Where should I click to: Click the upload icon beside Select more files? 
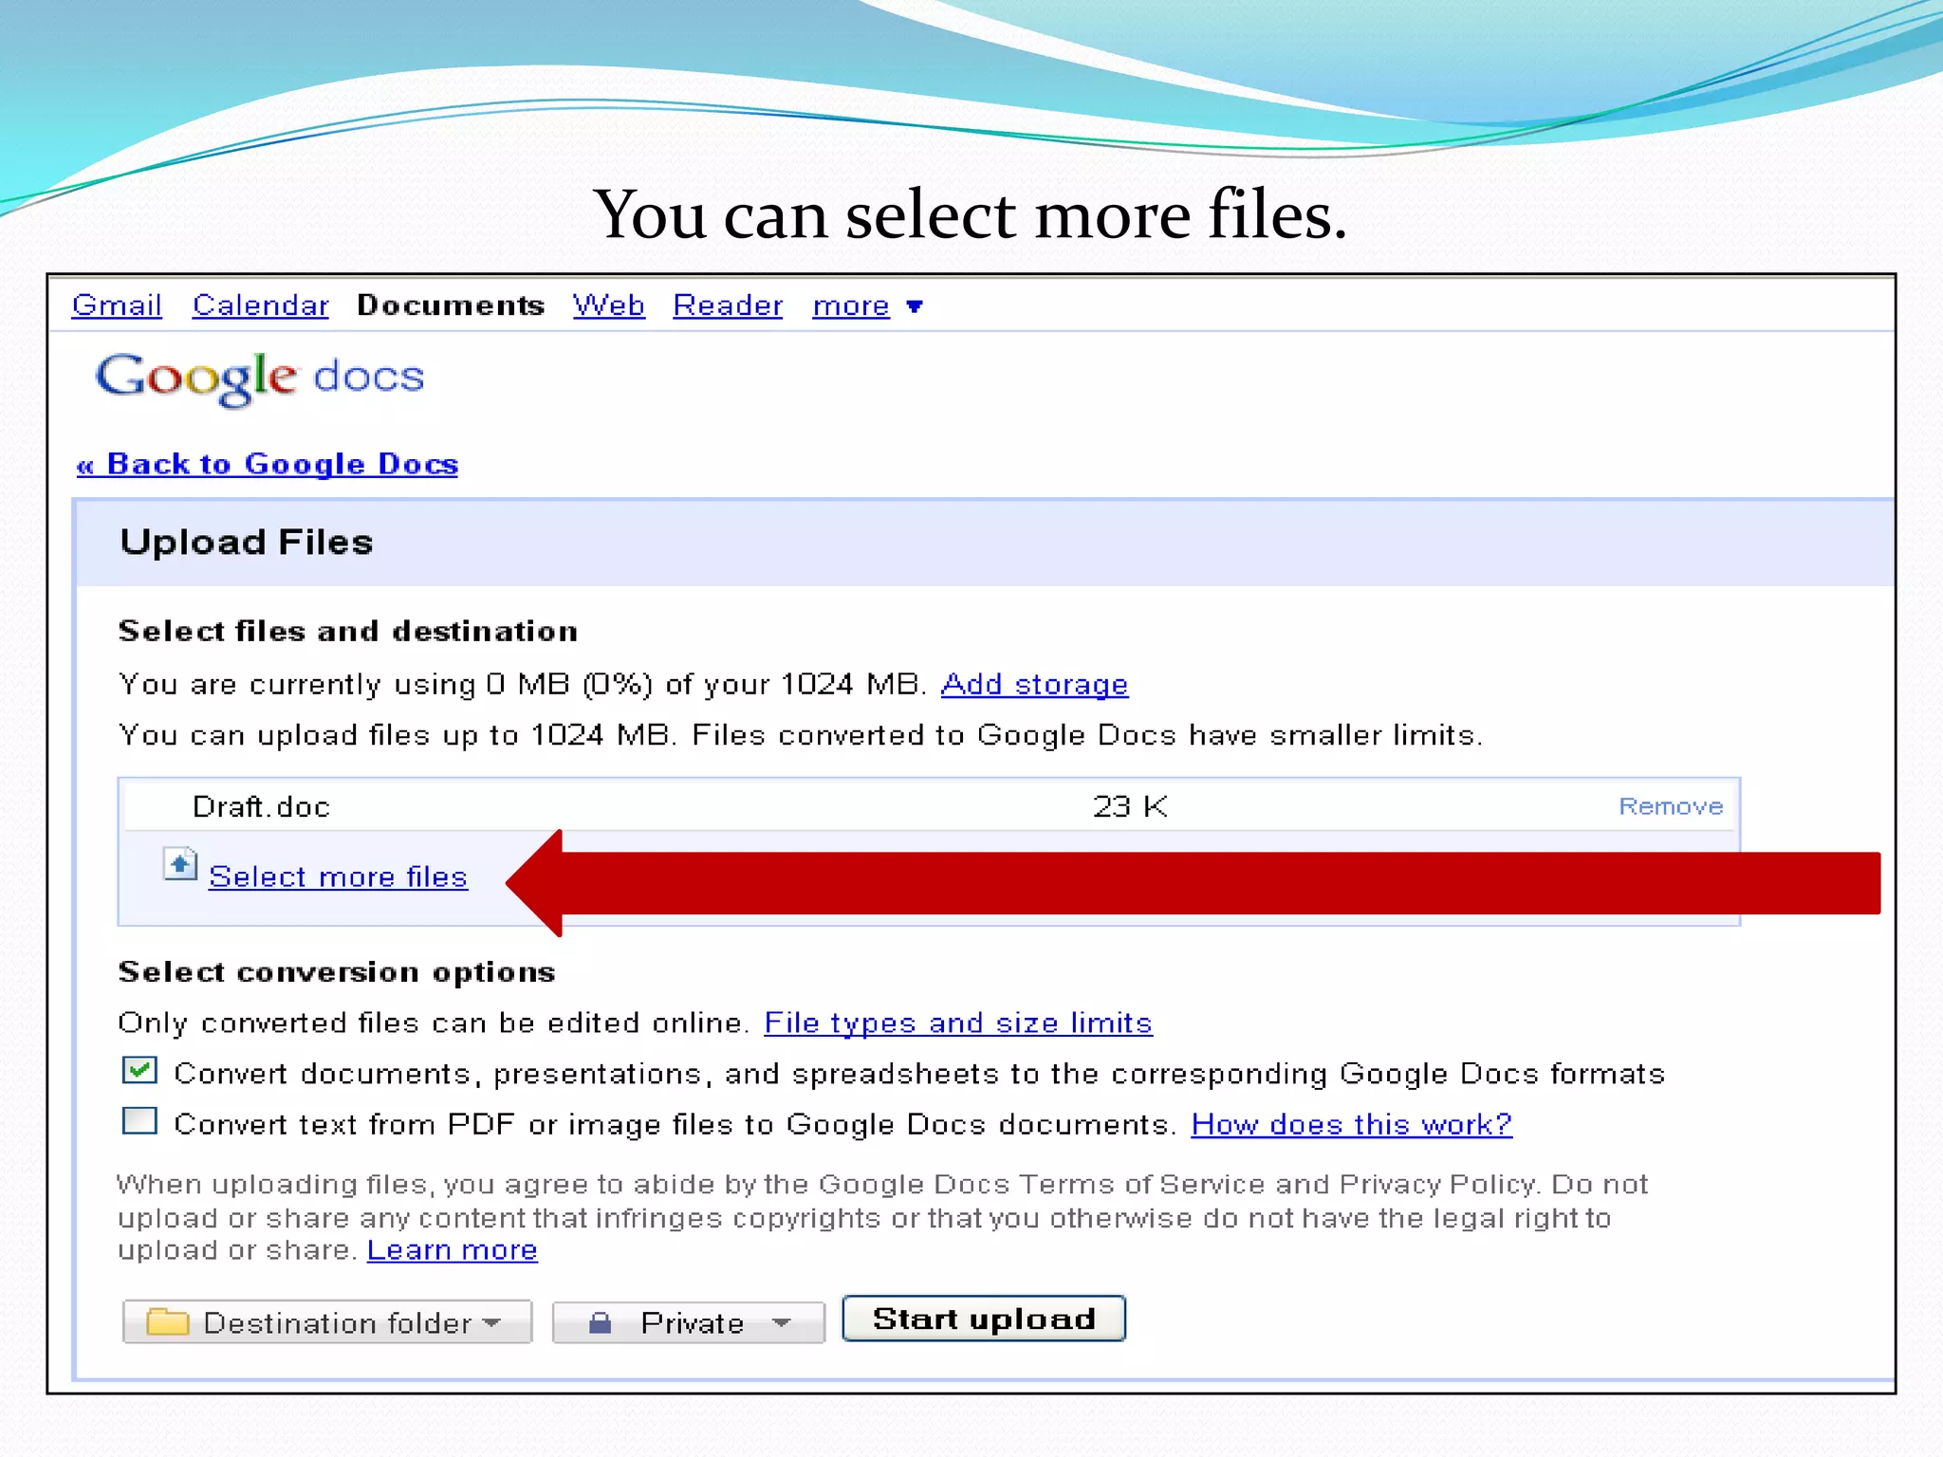pyautogui.click(x=179, y=864)
